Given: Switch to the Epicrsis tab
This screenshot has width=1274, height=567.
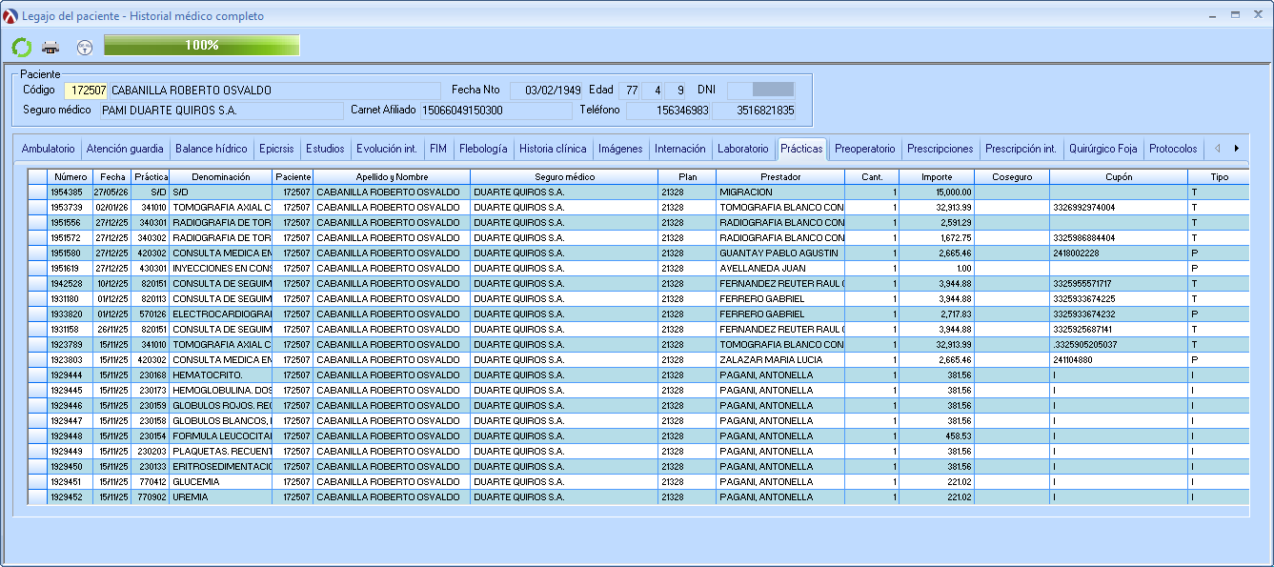Looking at the screenshot, I should (276, 149).
